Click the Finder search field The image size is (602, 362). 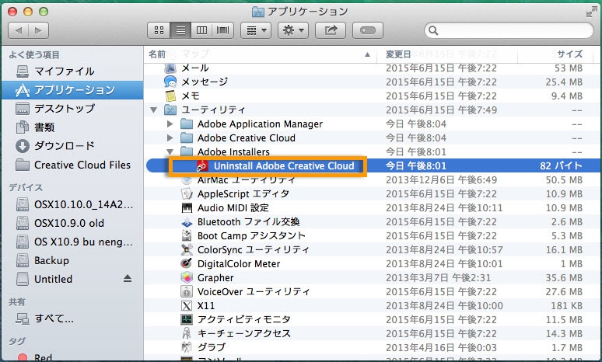[509, 30]
